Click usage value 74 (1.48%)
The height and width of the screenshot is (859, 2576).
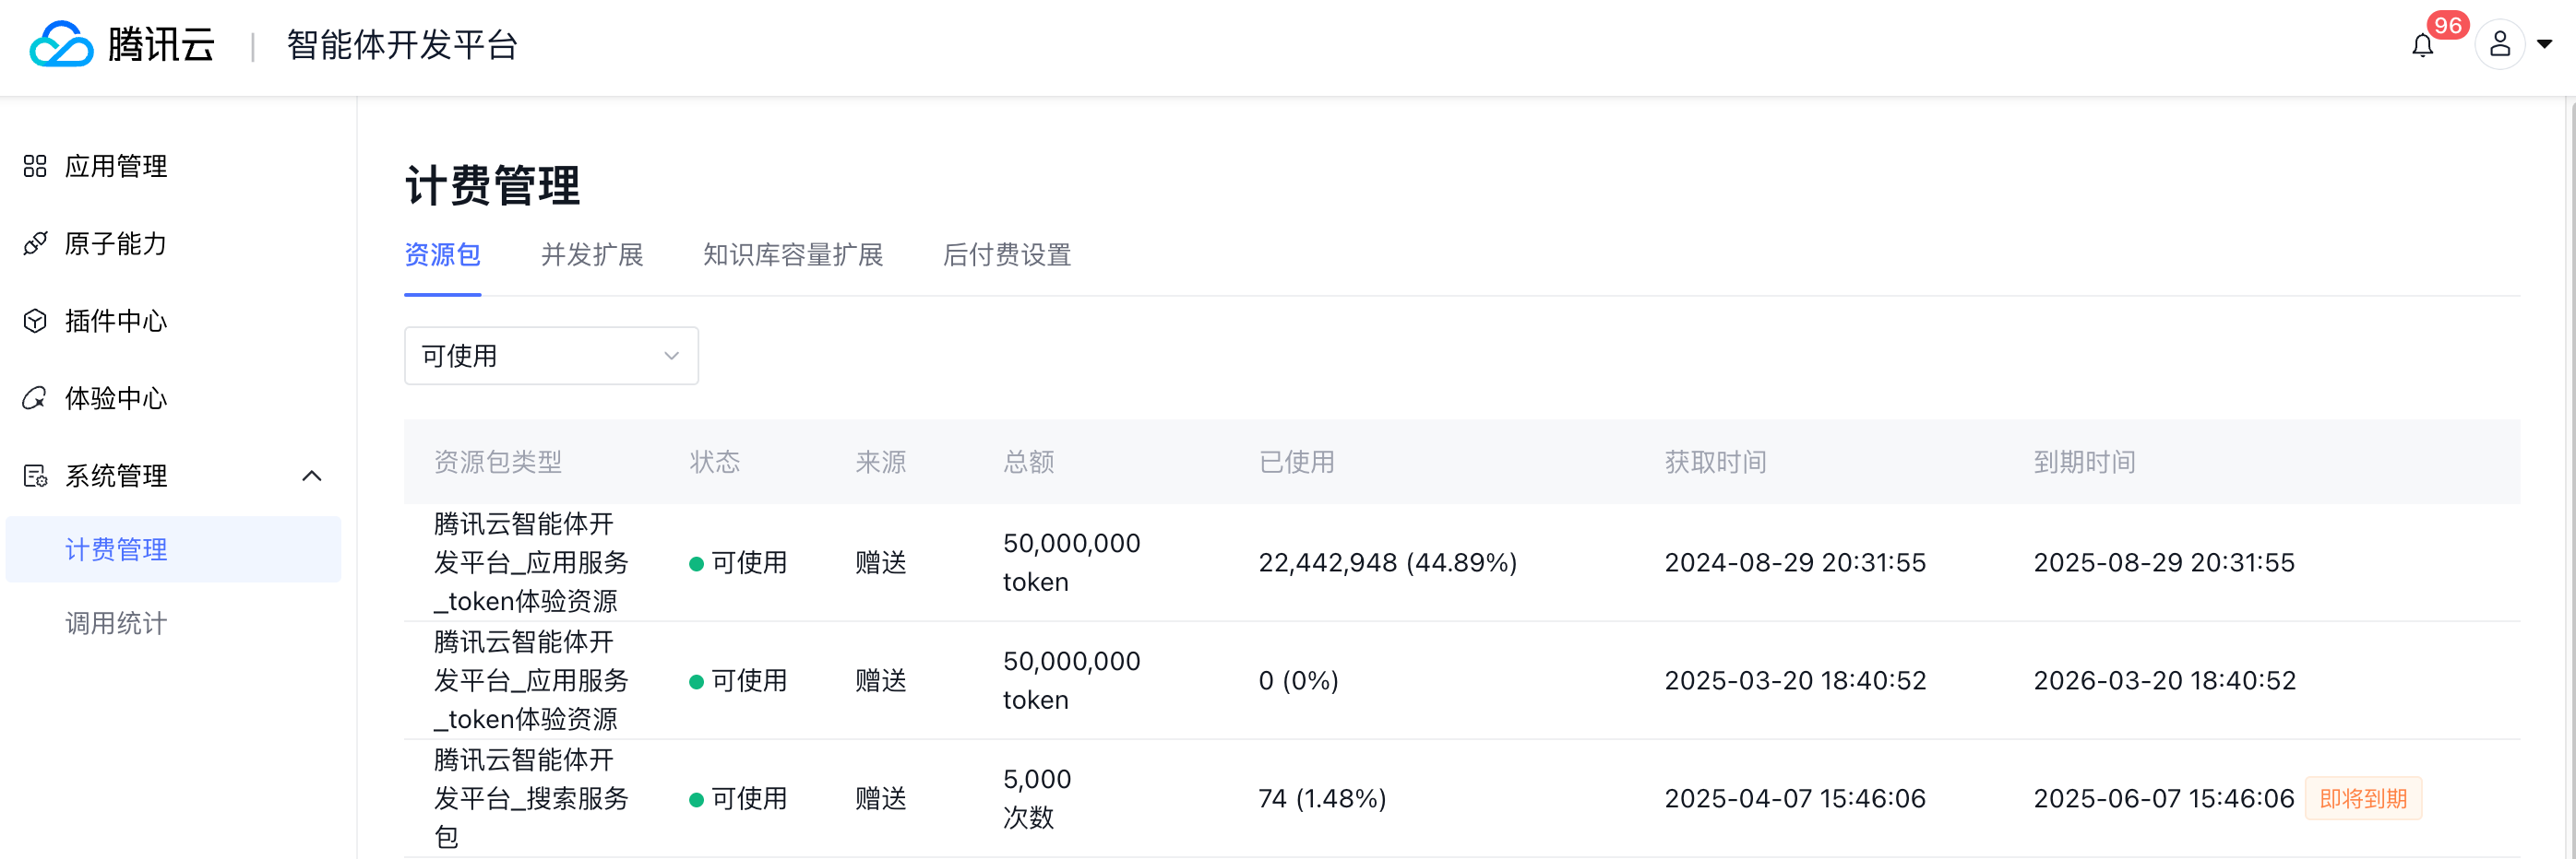pyautogui.click(x=1323, y=798)
